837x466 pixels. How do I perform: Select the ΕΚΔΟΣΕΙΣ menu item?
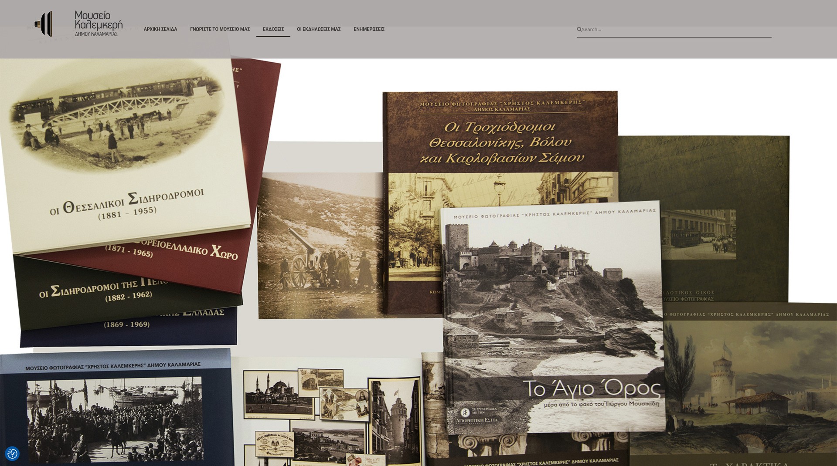[x=273, y=29]
